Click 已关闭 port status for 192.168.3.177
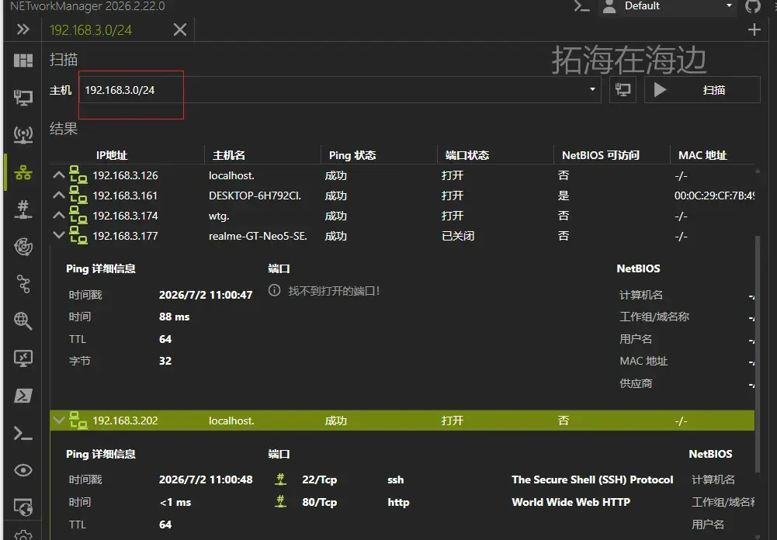The width and height of the screenshot is (777, 540). point(458,236)
